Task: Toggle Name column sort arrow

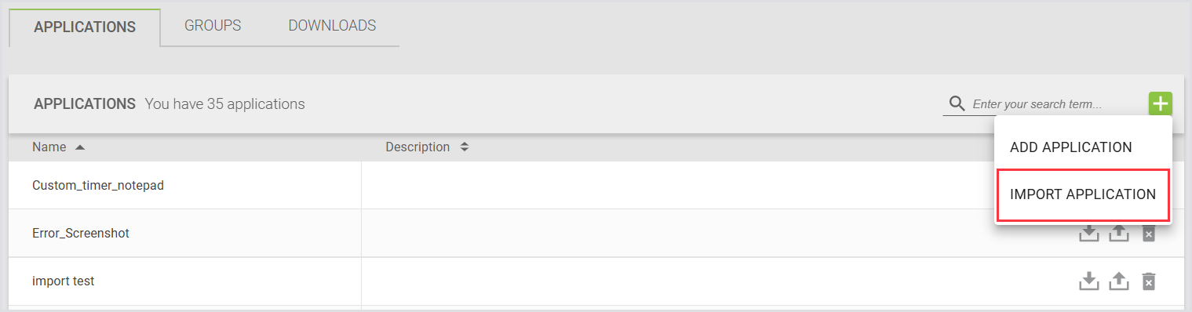Action: point(79,147)
